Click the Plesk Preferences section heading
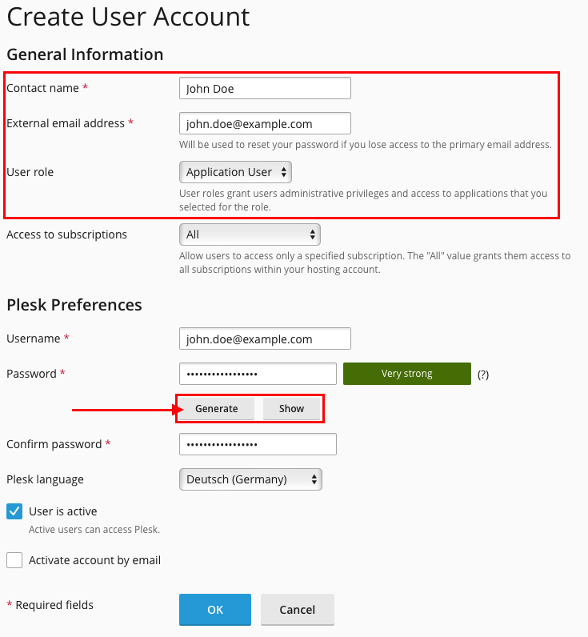 pos(74,305)
